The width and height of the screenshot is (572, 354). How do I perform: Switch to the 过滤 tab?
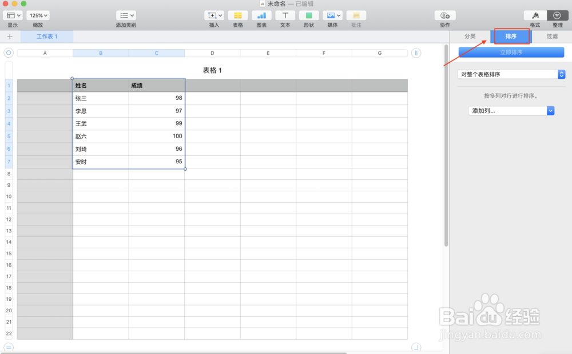(x=552, y=37)
